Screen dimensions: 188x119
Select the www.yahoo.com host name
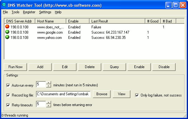point(49,38)
